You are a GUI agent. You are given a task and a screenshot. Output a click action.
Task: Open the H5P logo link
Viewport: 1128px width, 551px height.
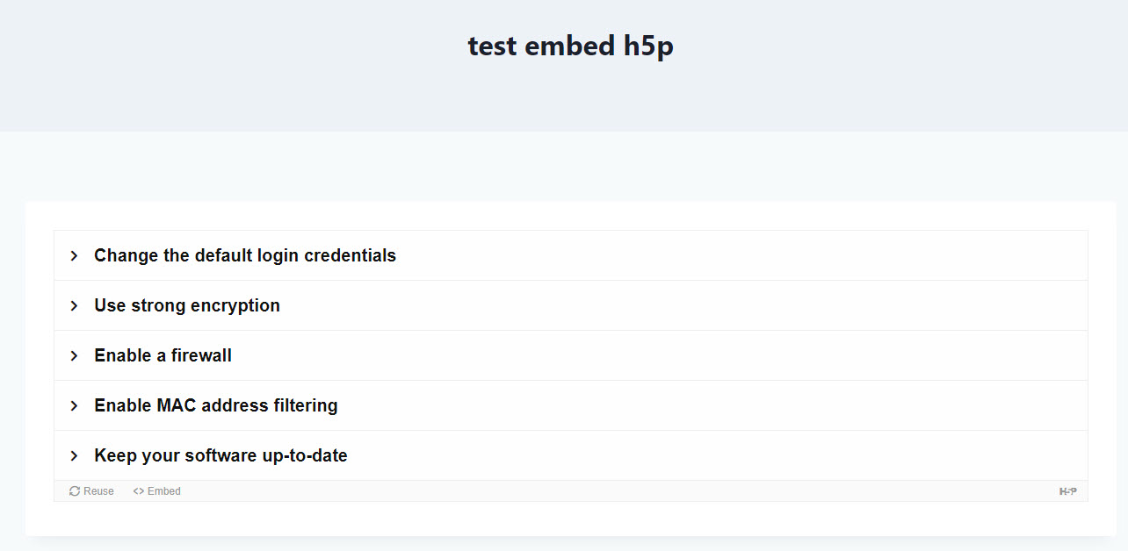coord(1067,491)
